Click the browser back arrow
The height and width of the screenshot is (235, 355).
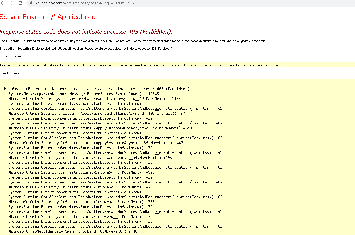3,3
